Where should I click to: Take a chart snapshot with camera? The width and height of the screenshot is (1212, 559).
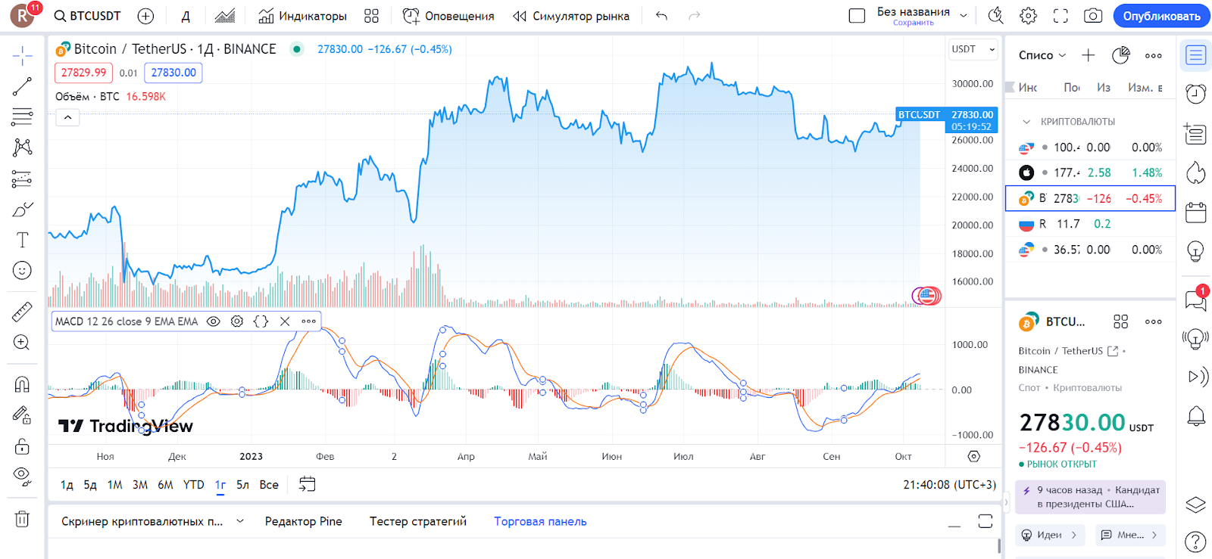(1093, 16)
